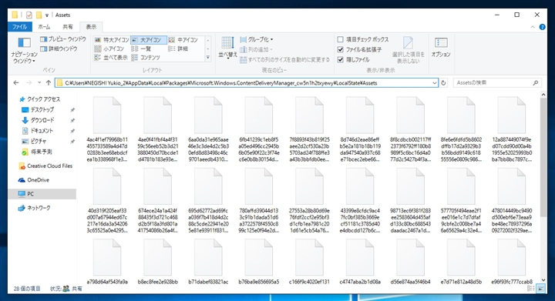Select List layout

[141, 48]
